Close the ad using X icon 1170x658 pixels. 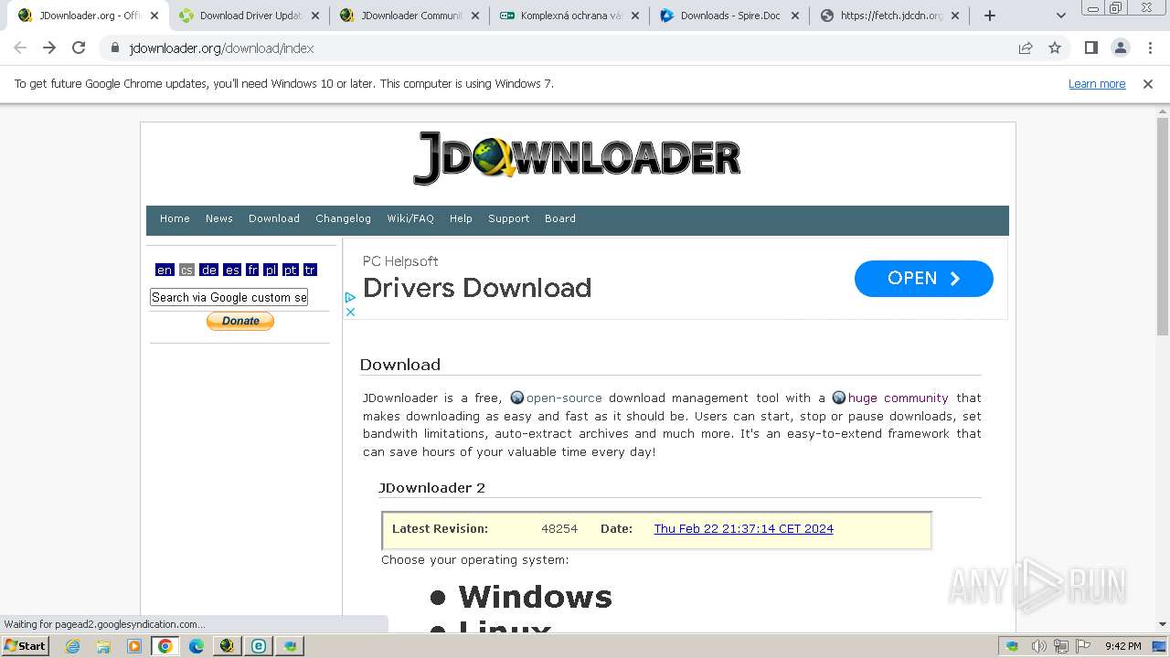[x=350, y=312]
